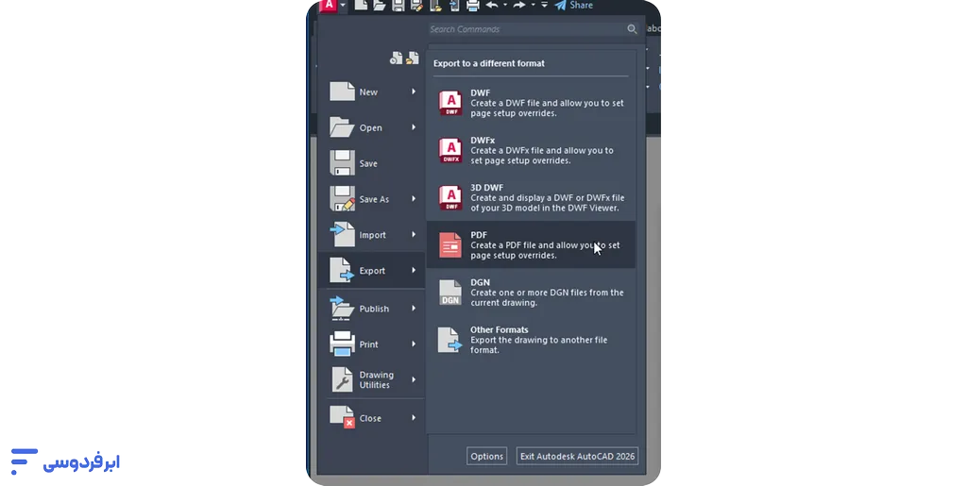Click the Save diskette icon in application menu
The image size is (967, 486).
342,162
